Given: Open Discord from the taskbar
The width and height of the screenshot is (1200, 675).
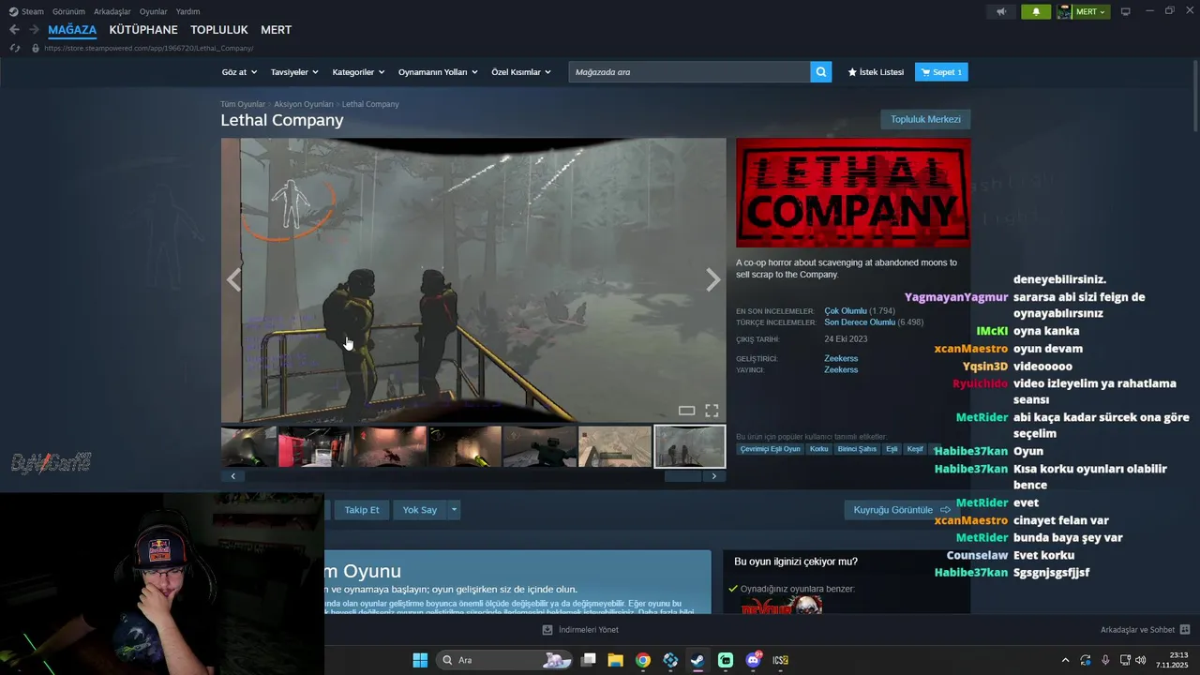Looking at the screenshot, I should 753,660.
